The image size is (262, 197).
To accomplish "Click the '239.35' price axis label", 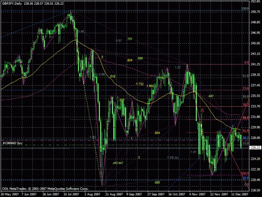I will click(x=255, y=75).
